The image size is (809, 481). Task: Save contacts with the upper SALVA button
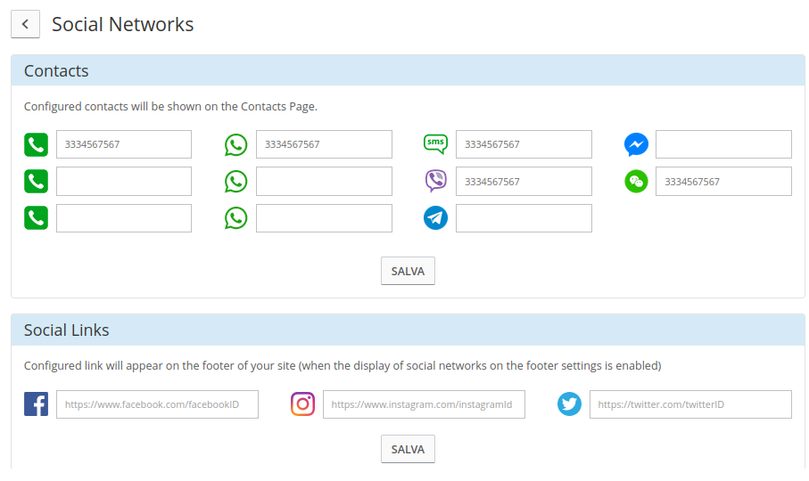click(408, 271)
